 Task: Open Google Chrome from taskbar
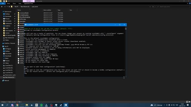pos(17,105)
